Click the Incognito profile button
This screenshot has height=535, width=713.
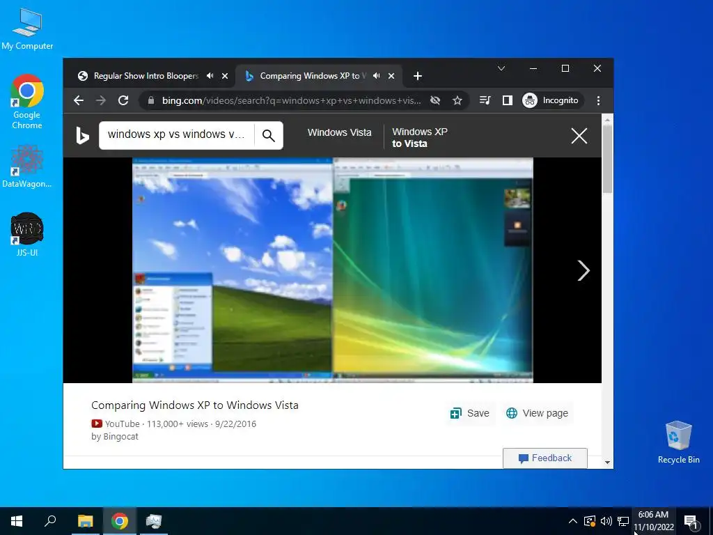point(551,100)
